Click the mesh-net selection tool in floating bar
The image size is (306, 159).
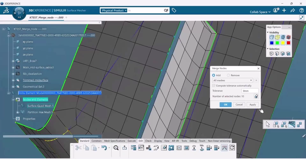click(x=292, y=124)
